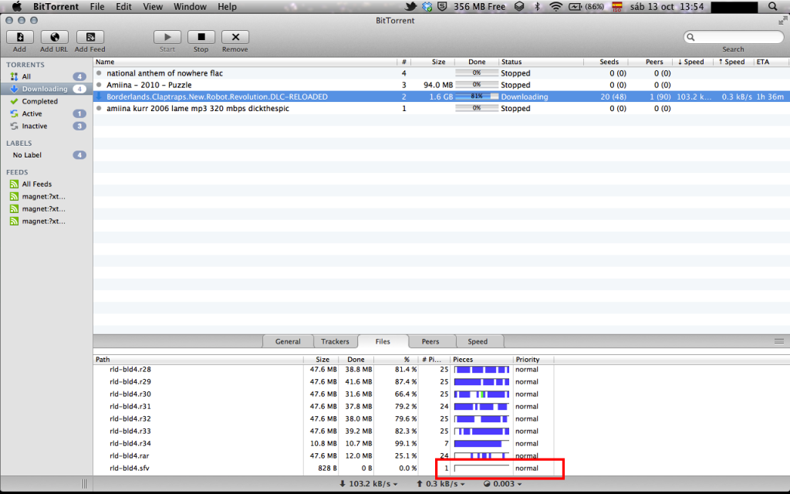Viewport: 790px width, 494px height.
Task: Click the Stop square button
Action: pos(201,37)
